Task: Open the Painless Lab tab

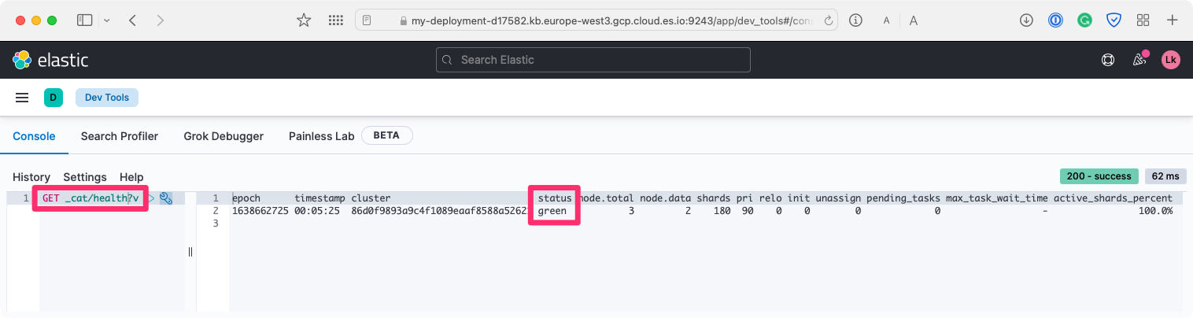Action: 321,136
